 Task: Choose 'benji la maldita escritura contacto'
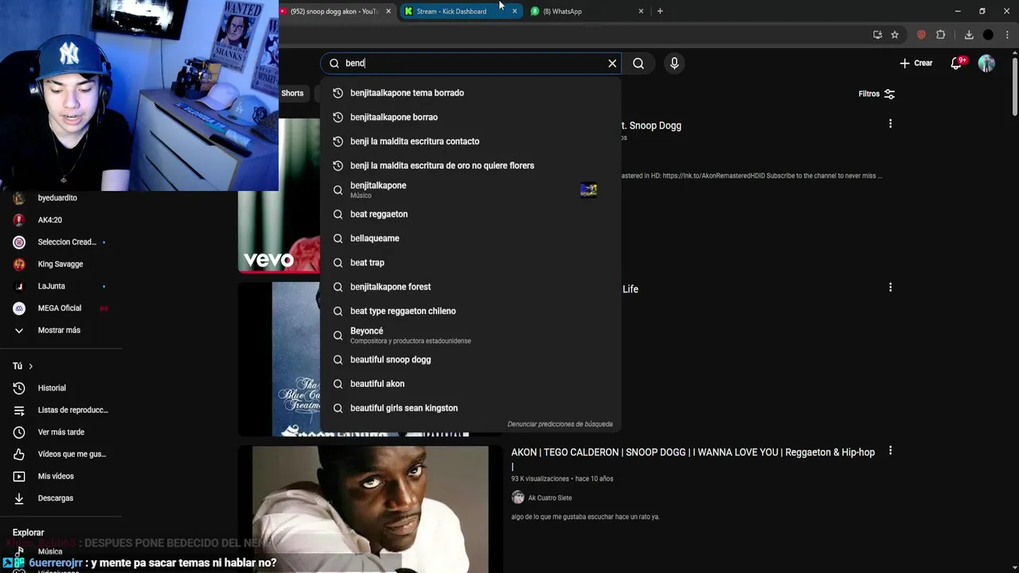[470, 142]
